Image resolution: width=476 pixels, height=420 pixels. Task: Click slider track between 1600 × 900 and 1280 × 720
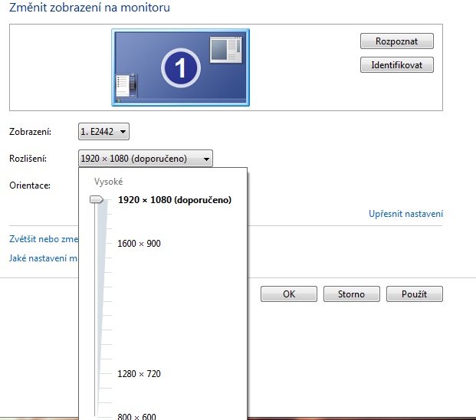coord(97,308)
